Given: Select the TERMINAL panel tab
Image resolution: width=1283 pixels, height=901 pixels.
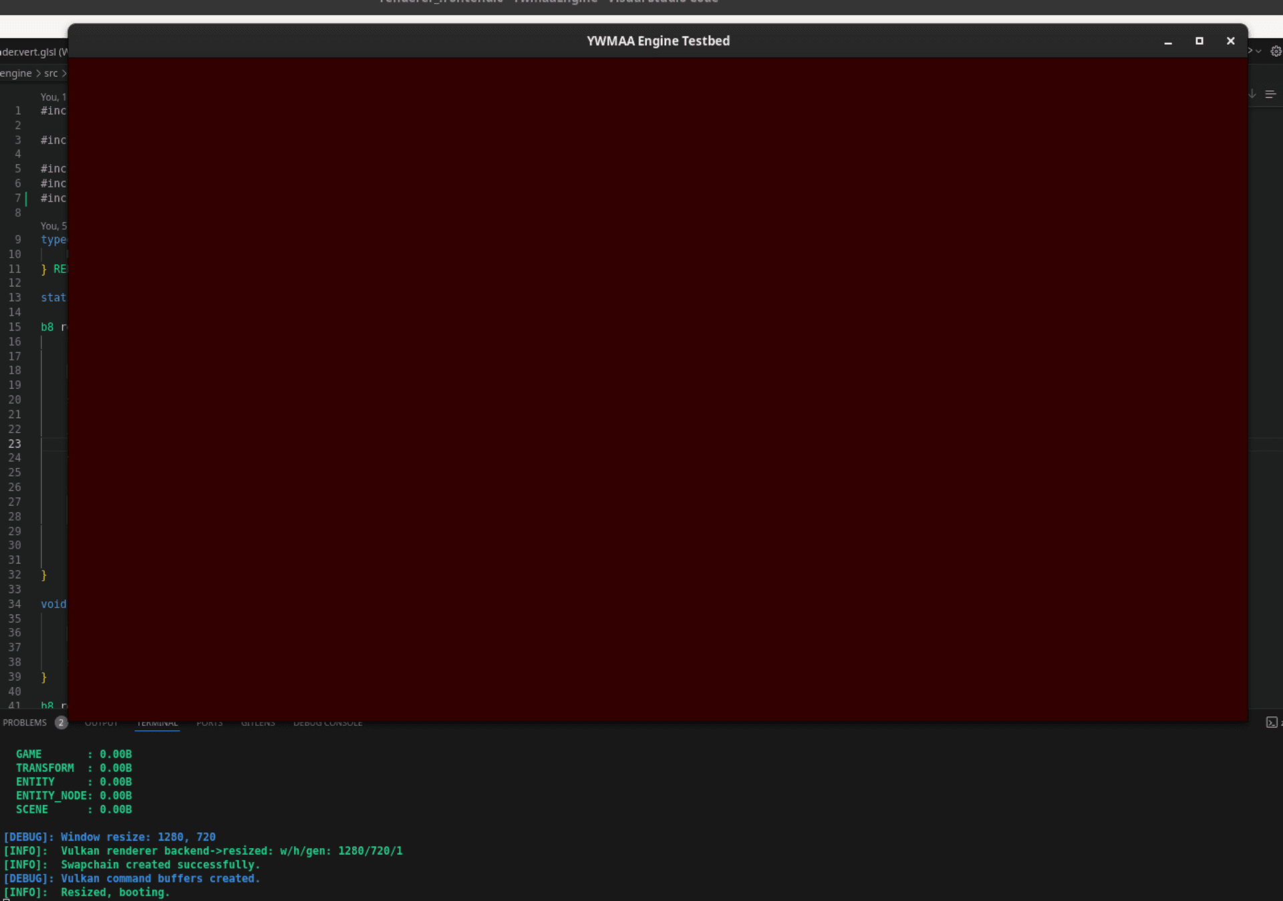Looking at the screenshot, I should pyautogui.click(x=157, y=723).
